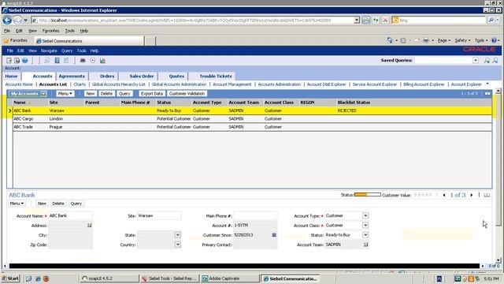Screen dimensions: 504x284
Task: Open the Trouble Tickets screen tab
Action: pyautogui.click(x=216, y=77)
